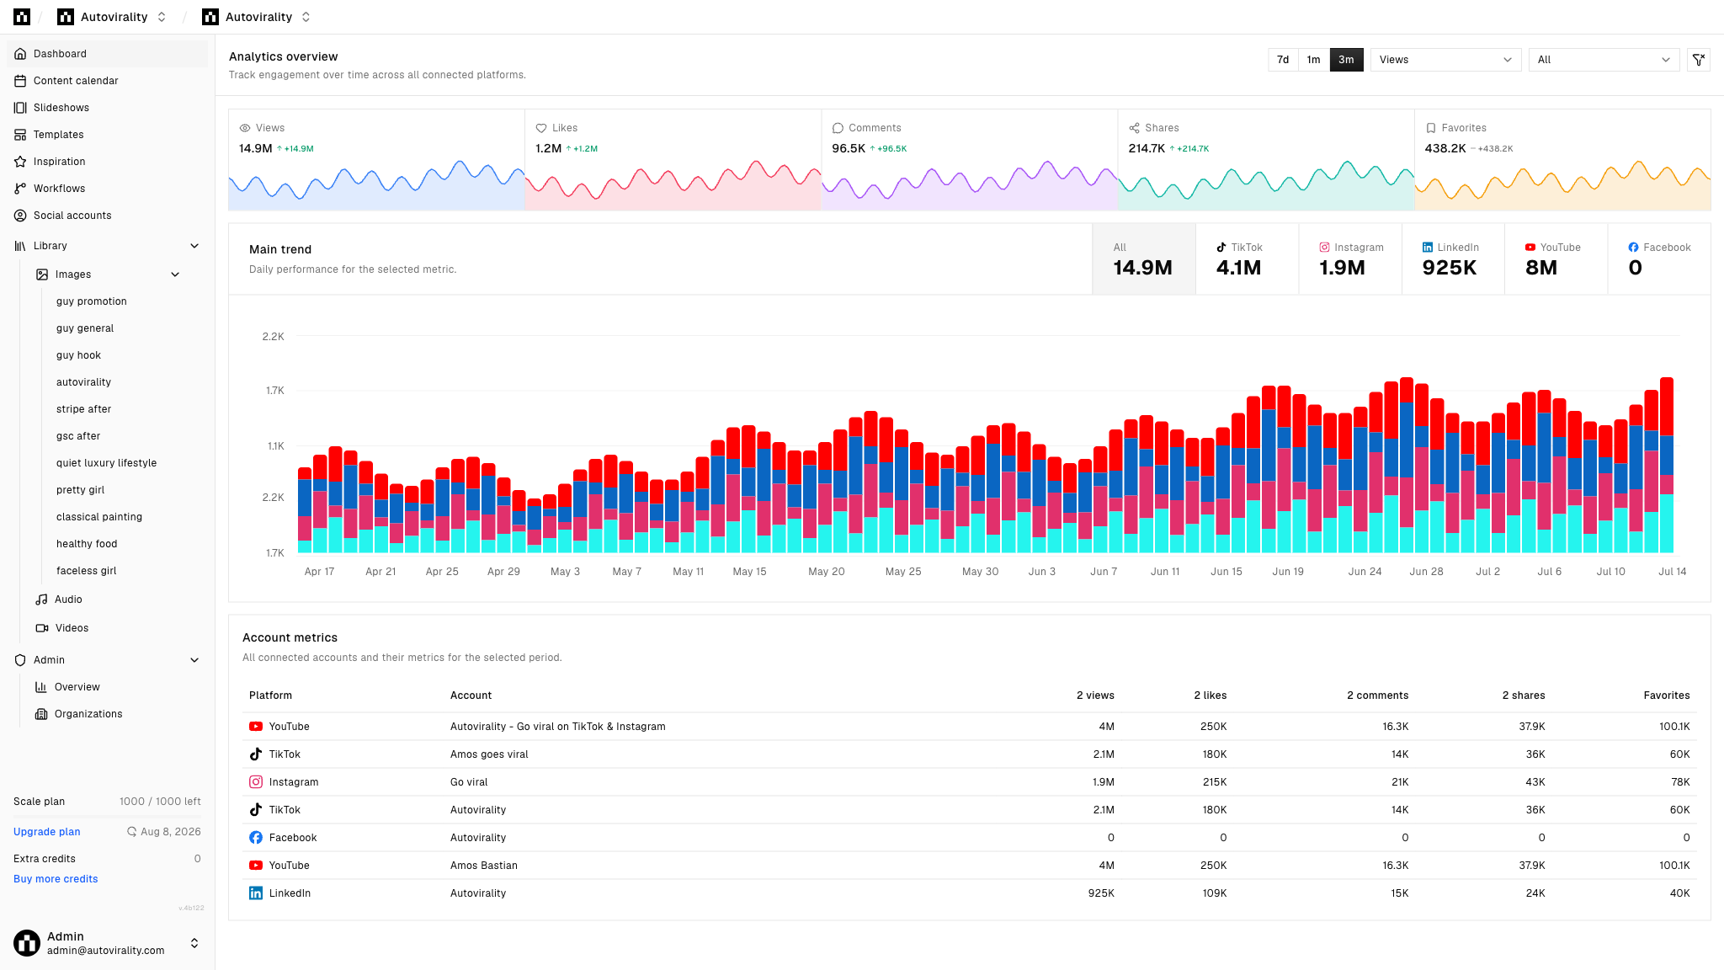
Task: Click the Templates icon
Action: [x=20, y=135]
